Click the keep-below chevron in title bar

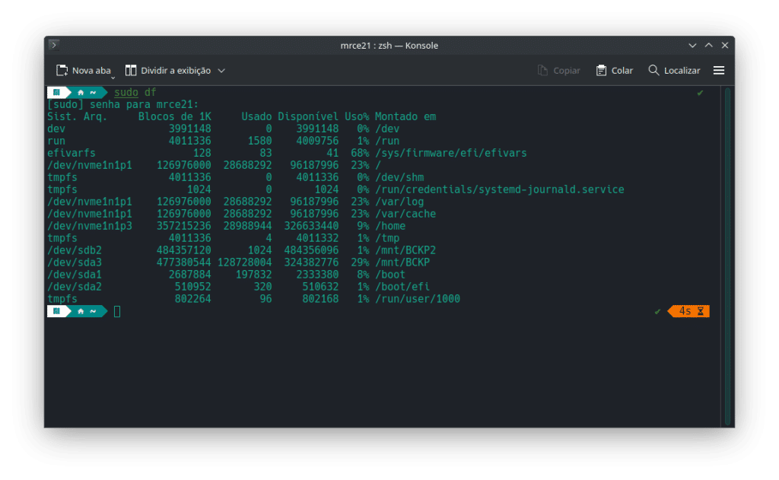(692, 45)
